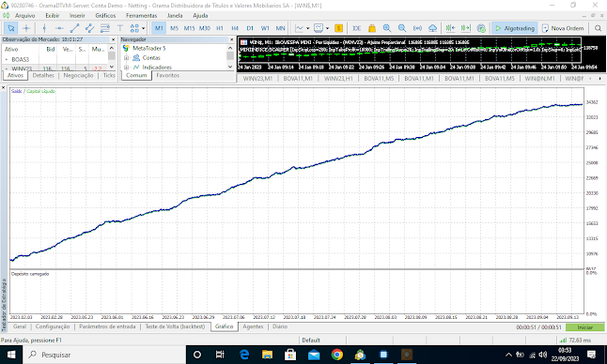Choose the Fibonacci retracement tool

pos(105,28)
